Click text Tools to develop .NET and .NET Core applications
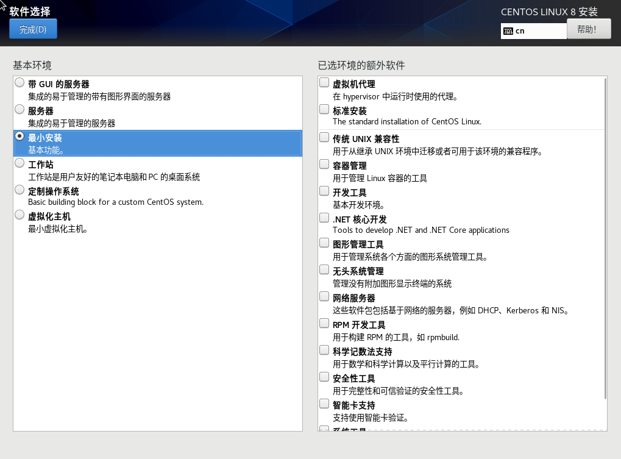Viewport: 621px width, 459px height. pyautogui.click(x=421, y=230)
